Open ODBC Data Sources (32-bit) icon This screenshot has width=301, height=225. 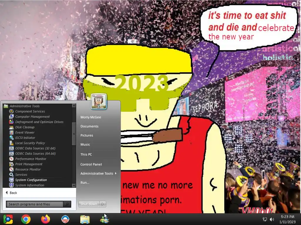11,148
